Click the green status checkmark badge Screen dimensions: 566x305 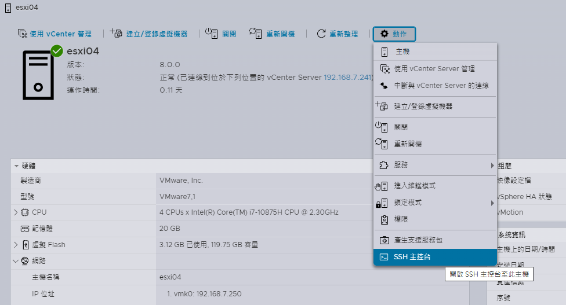[57, 51]
